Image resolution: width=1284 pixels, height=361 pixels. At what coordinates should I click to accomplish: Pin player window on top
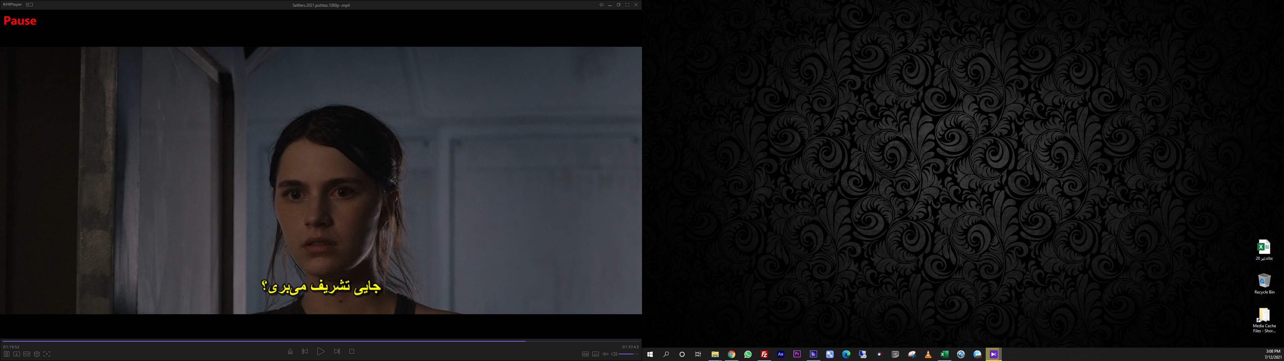click(x=601, y=5)
